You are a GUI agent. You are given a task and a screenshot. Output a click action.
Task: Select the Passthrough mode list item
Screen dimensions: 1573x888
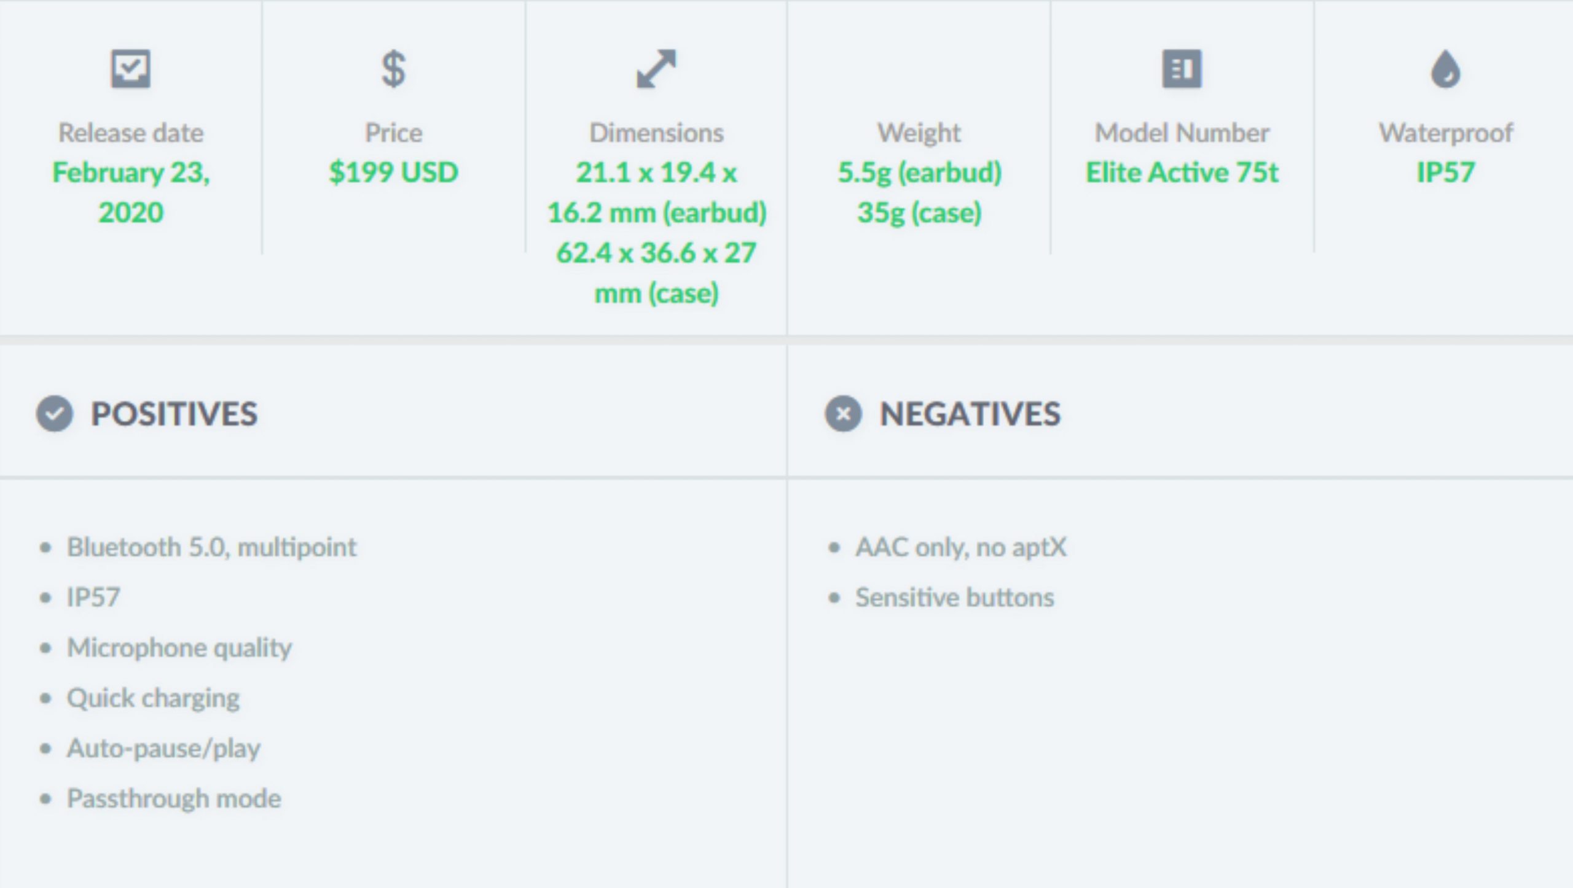(174, 799)
